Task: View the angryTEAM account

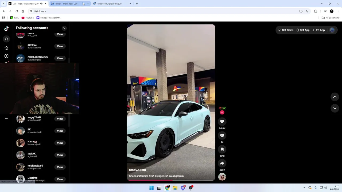Action: pos(60,119)
